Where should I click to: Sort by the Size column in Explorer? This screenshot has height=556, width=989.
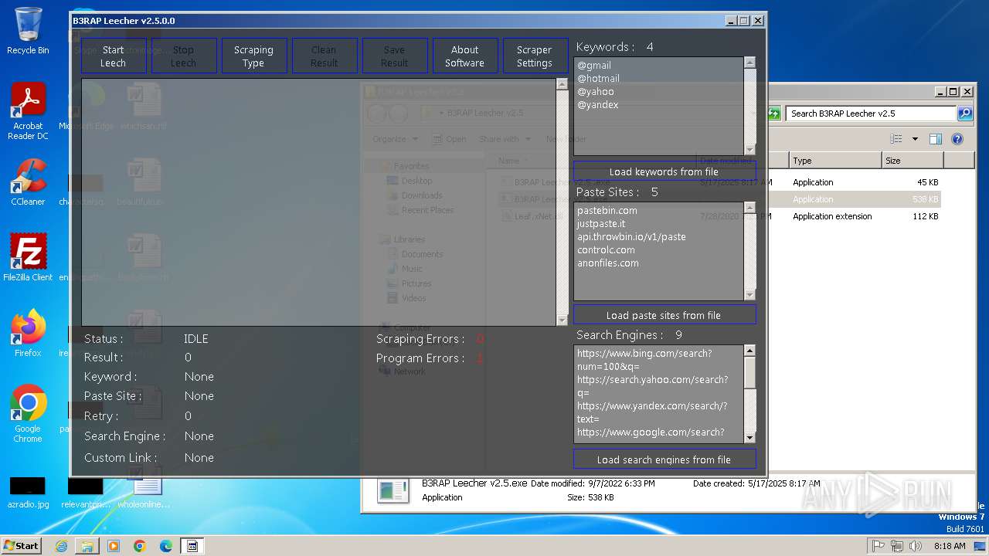[x=913, y=161]
